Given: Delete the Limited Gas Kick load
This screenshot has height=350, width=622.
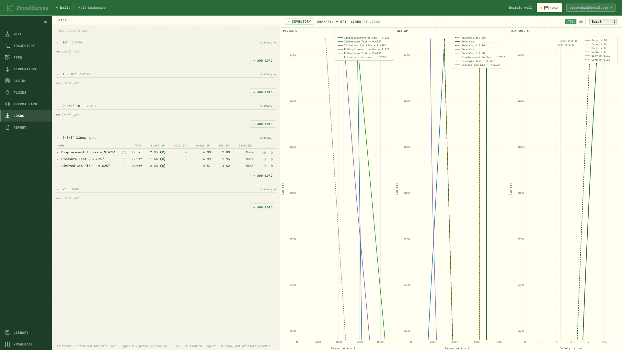Looking at the screenshot, I should click(272, 166).
